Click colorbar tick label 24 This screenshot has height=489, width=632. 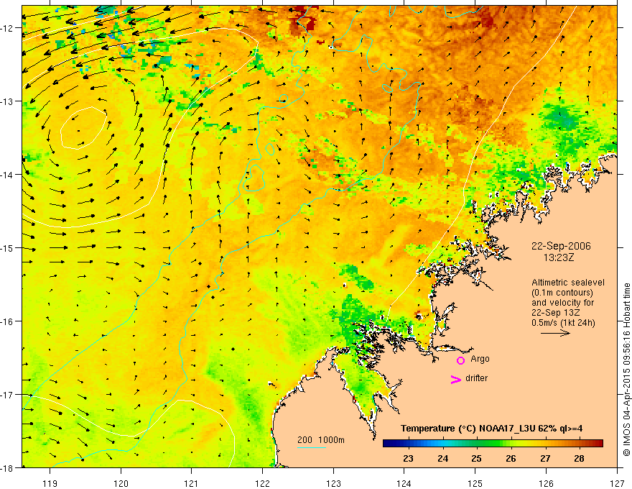click(x=442, y=458)
